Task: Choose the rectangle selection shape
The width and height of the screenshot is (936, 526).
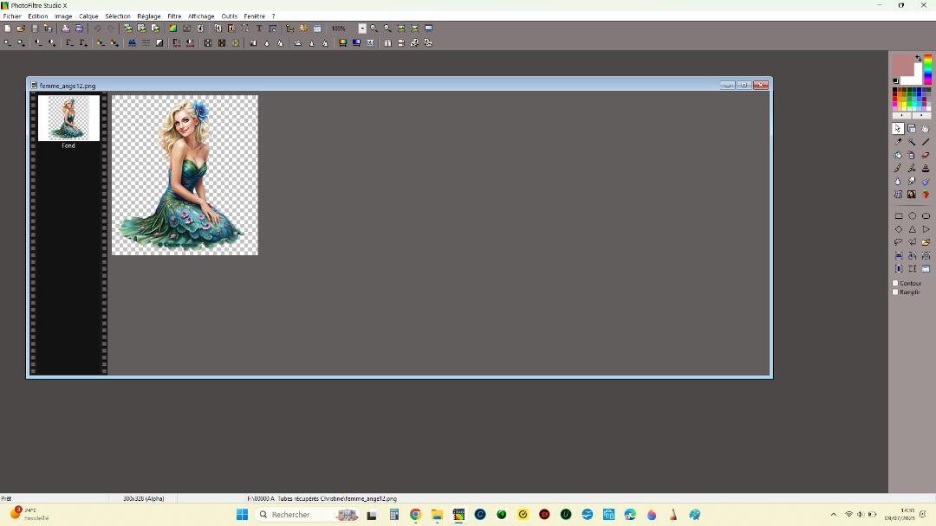Action: pyautogui.click(x=899, y=216)
